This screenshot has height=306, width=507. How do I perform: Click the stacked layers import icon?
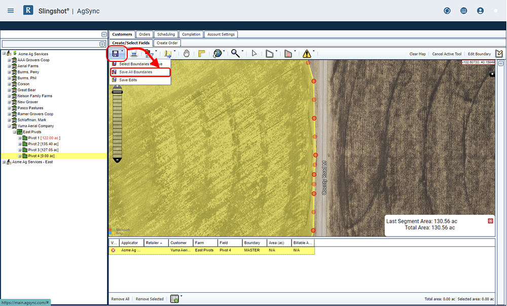coord(149,54)
